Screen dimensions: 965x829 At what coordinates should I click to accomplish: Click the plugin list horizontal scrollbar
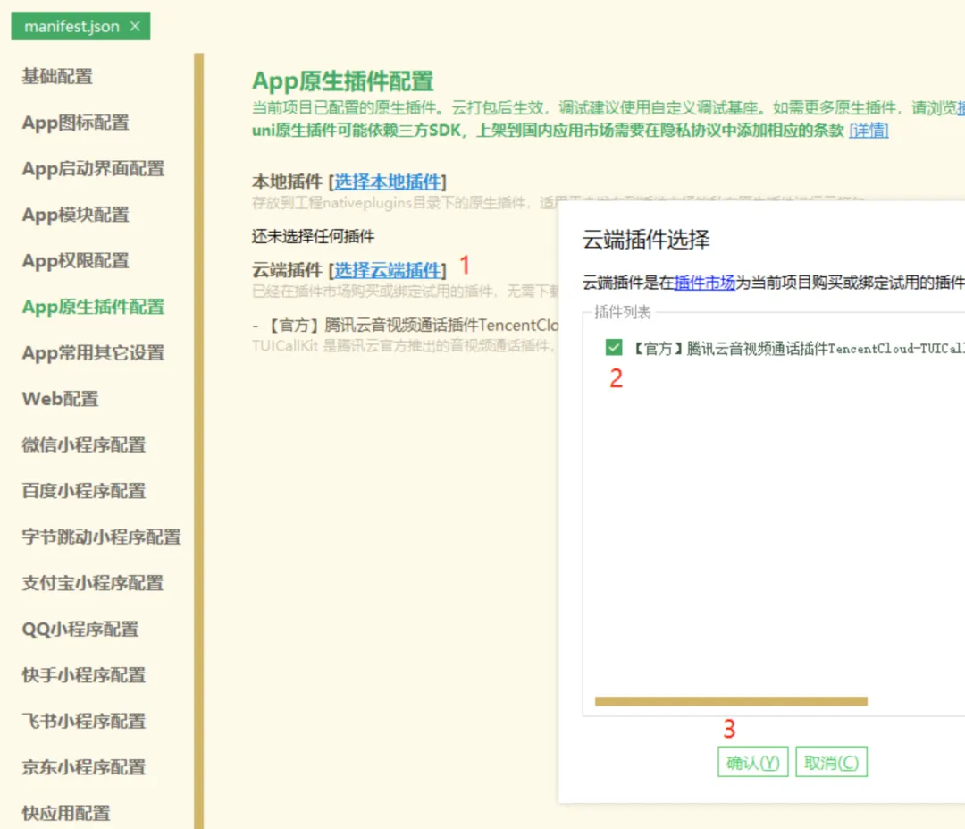(731, 701)
